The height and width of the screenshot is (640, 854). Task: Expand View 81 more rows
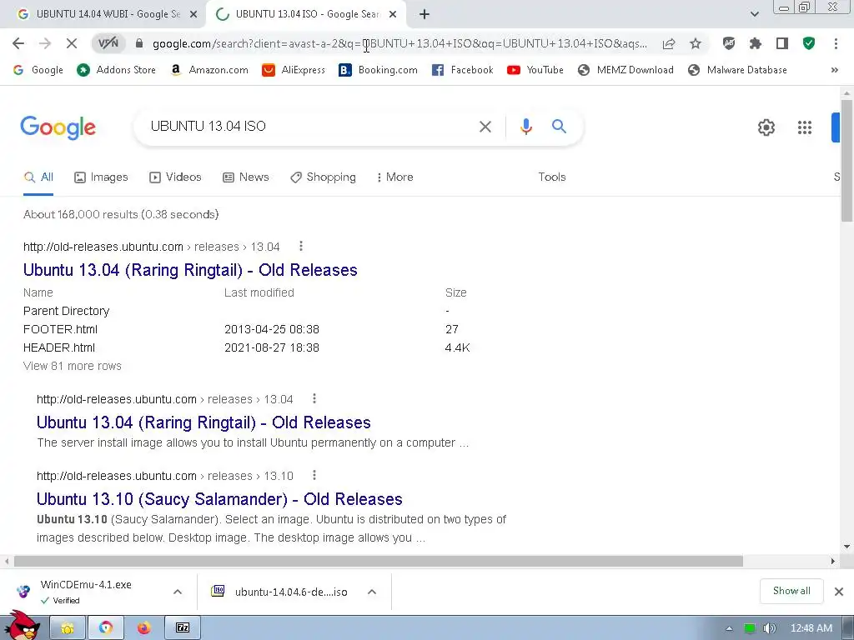click(72, 367)
